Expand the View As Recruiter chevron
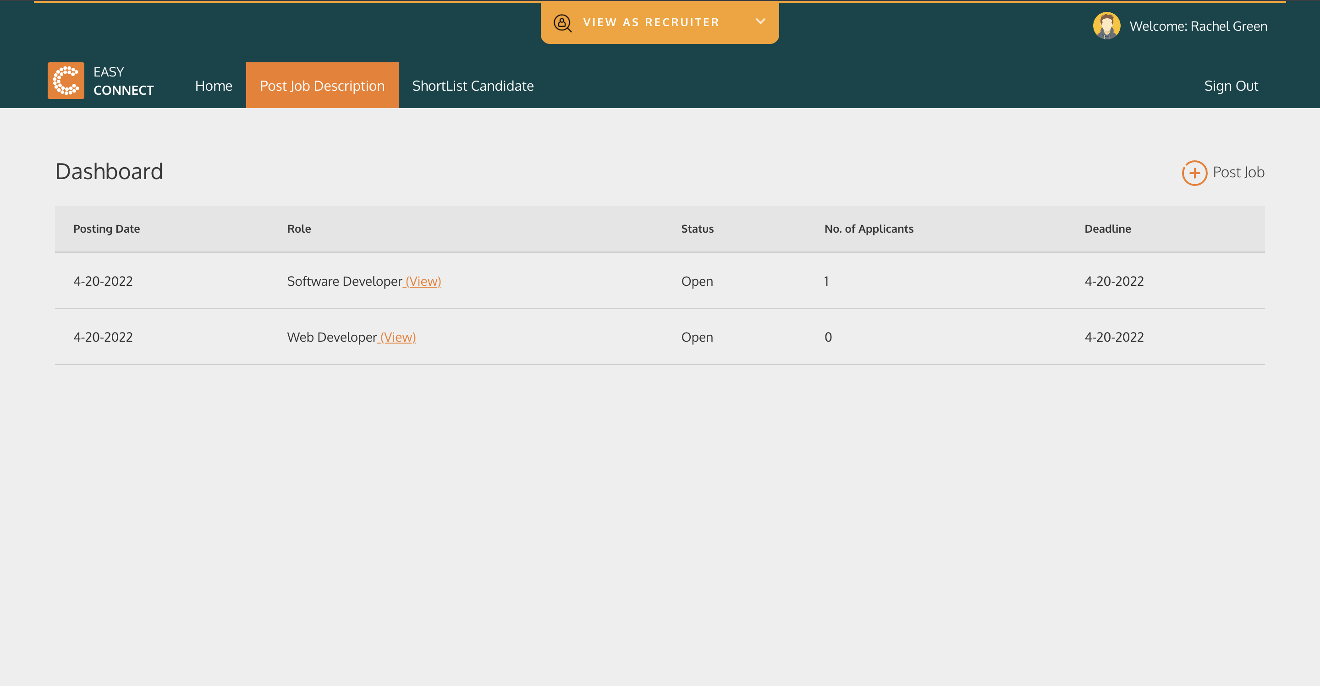1320x688 pixels. pyautogui.click(x=760, y=22)
